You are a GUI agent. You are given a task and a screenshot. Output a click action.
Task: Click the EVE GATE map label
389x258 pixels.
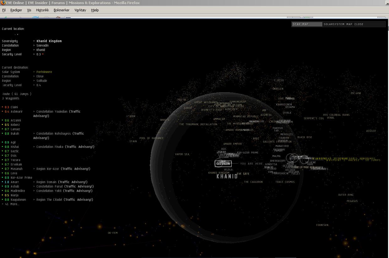click(243, 174)
